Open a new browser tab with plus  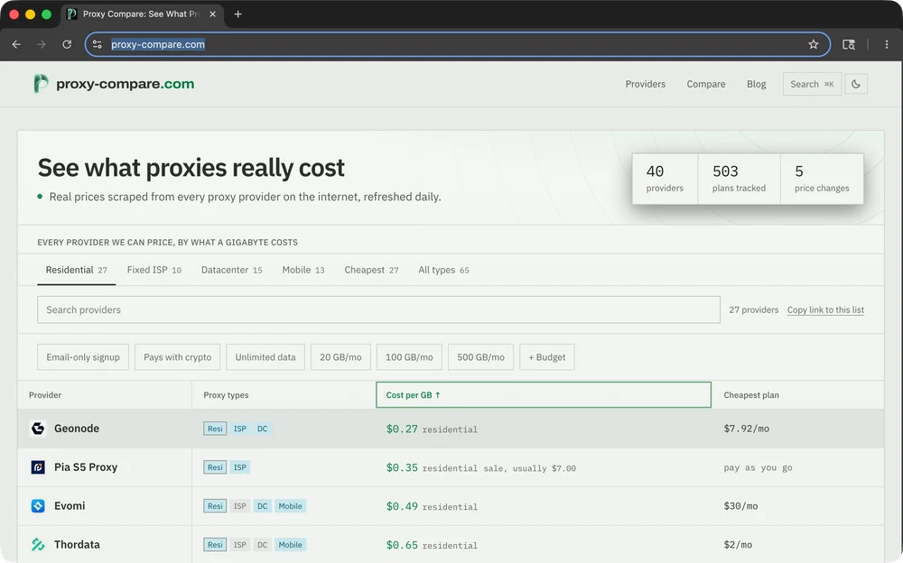pos(237,14)
